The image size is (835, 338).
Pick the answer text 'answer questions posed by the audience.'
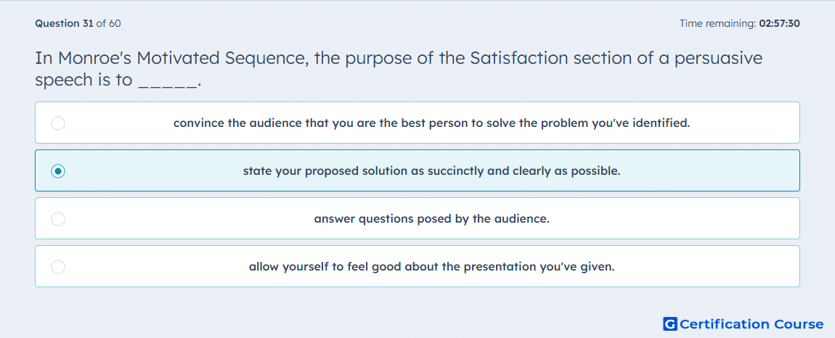432,219
